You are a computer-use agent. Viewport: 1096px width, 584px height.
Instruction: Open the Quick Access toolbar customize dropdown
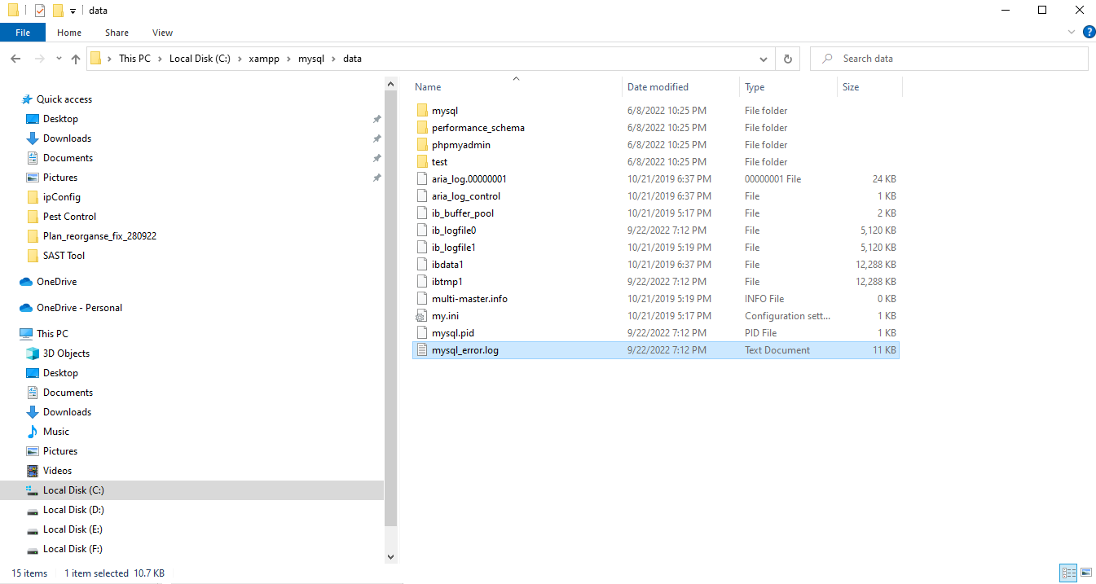pos(73,10)
